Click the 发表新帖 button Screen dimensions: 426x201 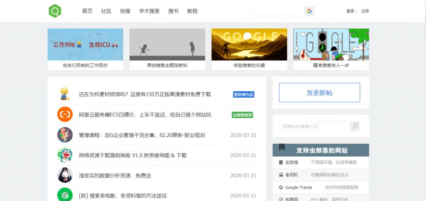(319, 93)
